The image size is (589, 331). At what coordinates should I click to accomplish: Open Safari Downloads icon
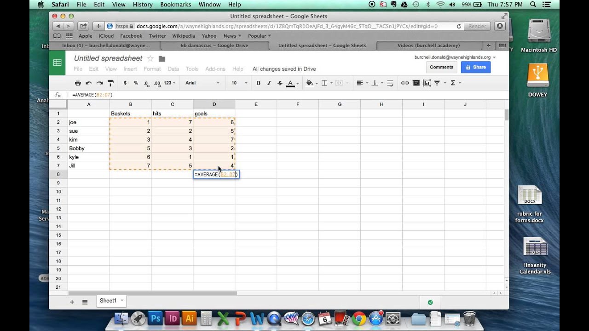(x=500, y=26)
